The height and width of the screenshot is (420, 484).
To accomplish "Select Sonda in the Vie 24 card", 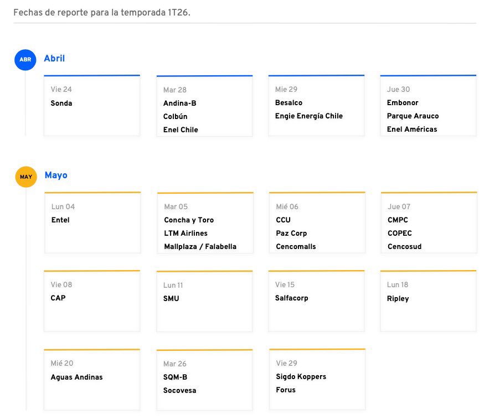I will pyautogui.click(x=61, y=103).
